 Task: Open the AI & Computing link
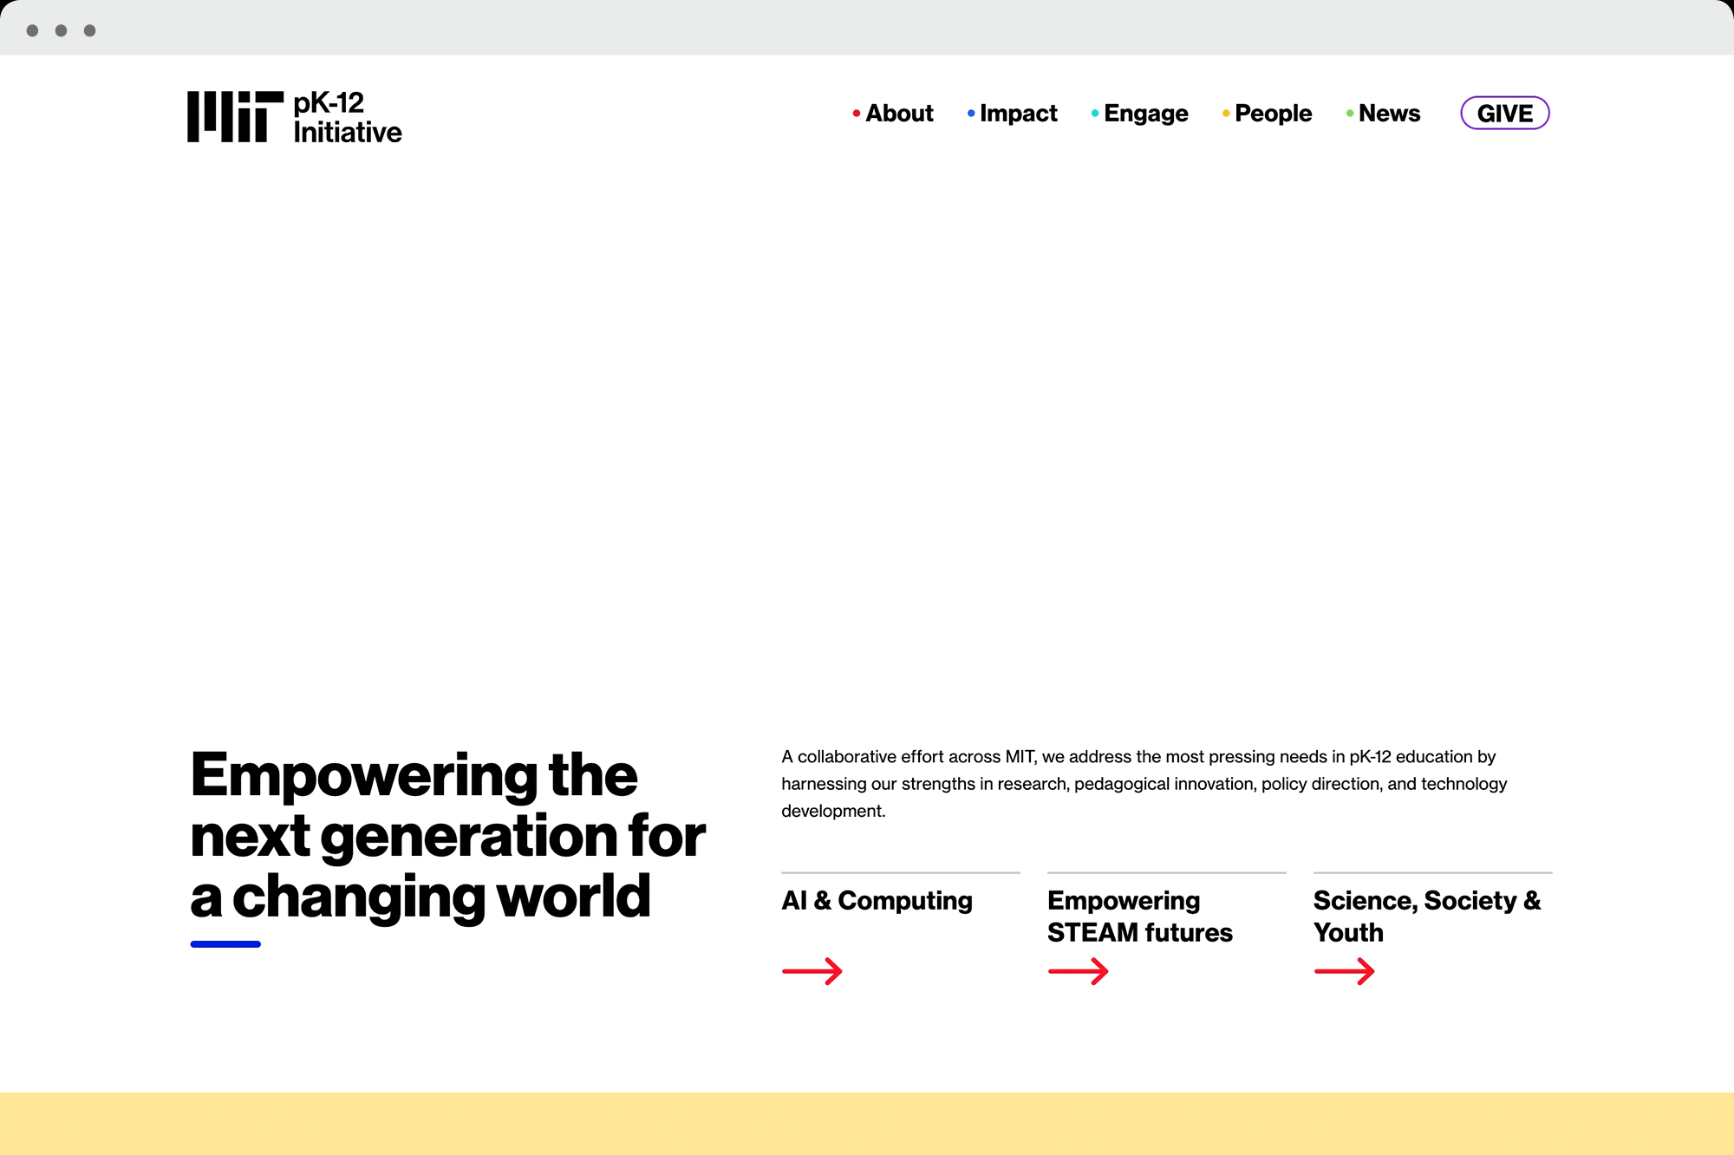pos(877,901)
